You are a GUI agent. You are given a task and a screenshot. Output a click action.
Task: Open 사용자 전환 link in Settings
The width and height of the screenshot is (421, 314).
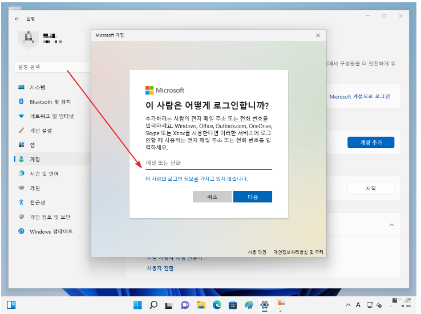(160, 268)
